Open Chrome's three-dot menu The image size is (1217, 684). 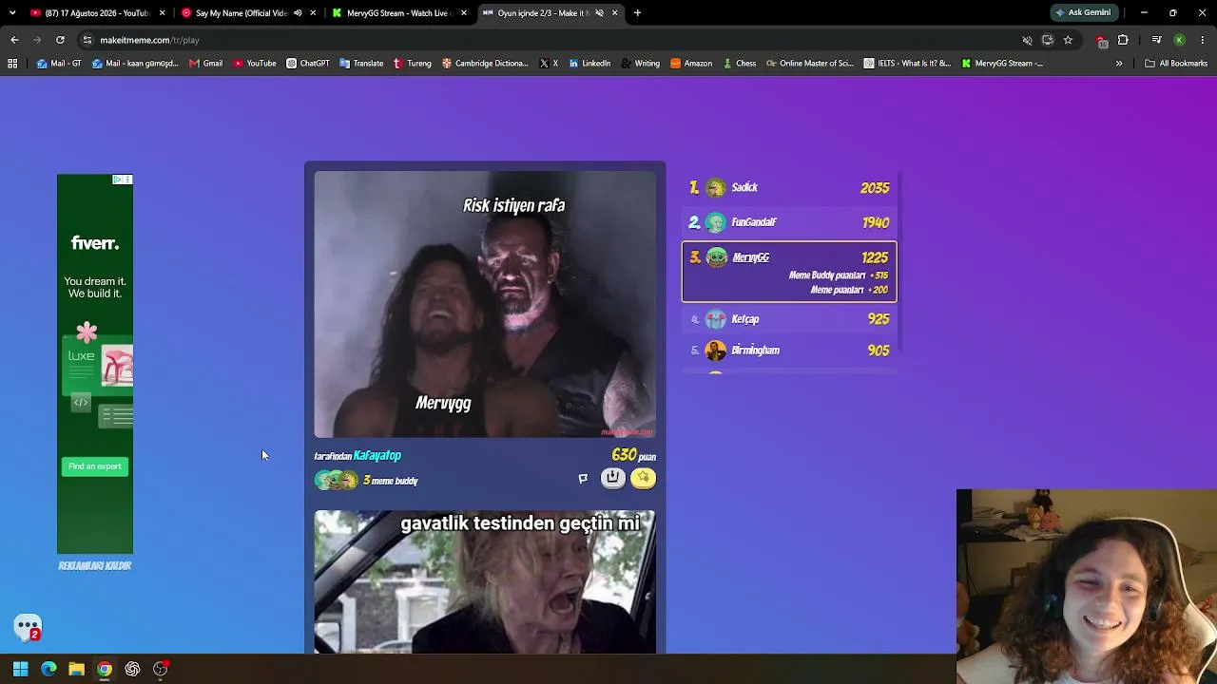coord(1203,40)
